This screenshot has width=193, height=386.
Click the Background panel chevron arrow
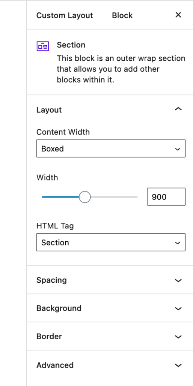tap(178, 308)
